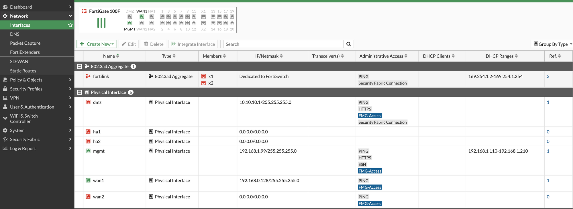
Task: Expand the Policy & Objects menu
Action: (x=37, y=80)
